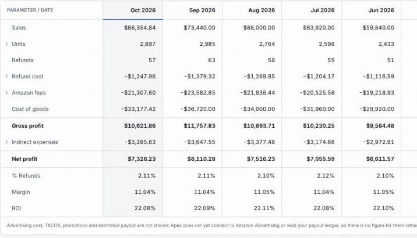Viewport: 417px width, 238px height.
Task: Click Jun 2026 net profit $6,611.57
Action: tap(380, 159)
